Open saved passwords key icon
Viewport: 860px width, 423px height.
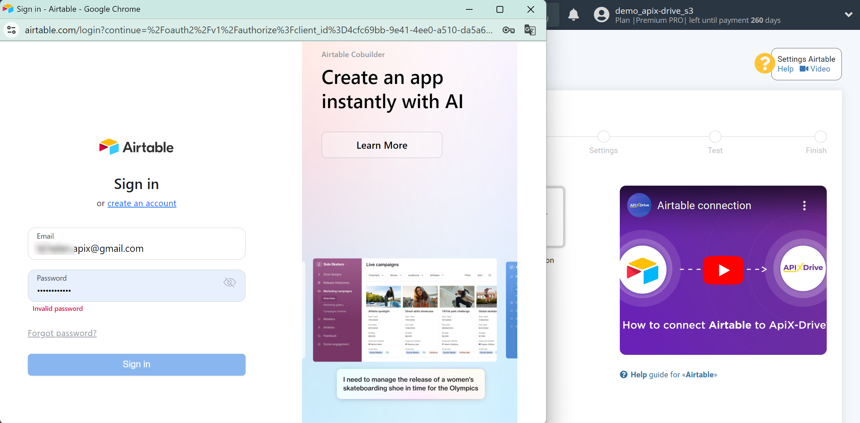click(509, 30)
